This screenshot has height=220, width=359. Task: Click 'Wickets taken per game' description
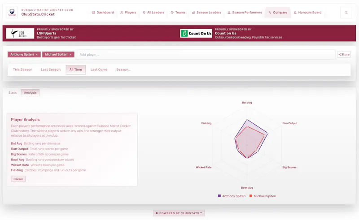(x=48, y=165)
